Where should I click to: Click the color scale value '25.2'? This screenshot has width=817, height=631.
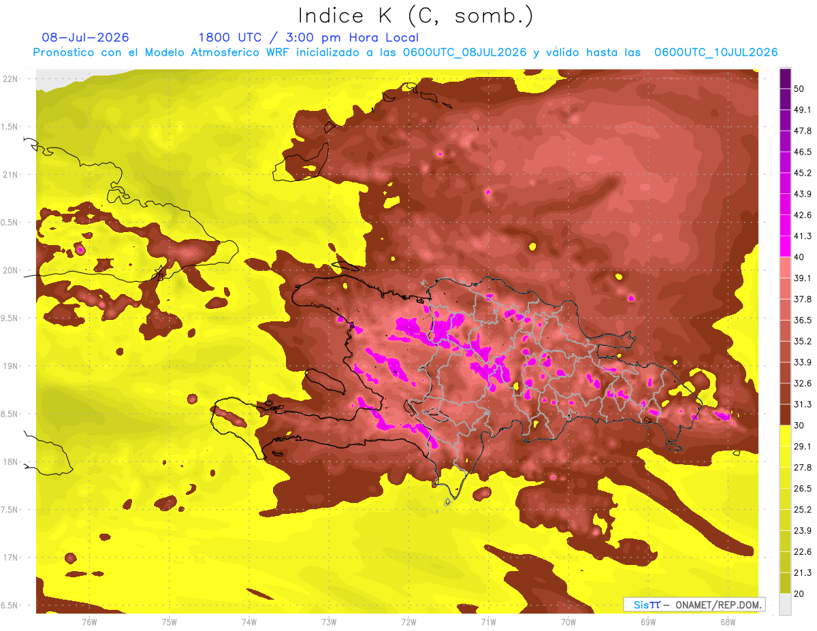click(803, 510)
